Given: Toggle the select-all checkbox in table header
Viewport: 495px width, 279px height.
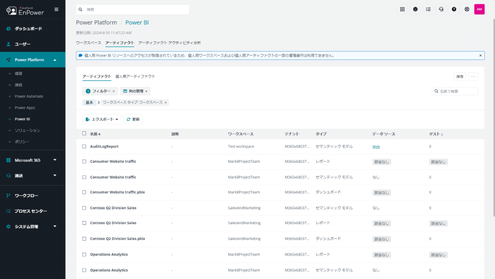Looking at the screenshot, I should point(84,134).
